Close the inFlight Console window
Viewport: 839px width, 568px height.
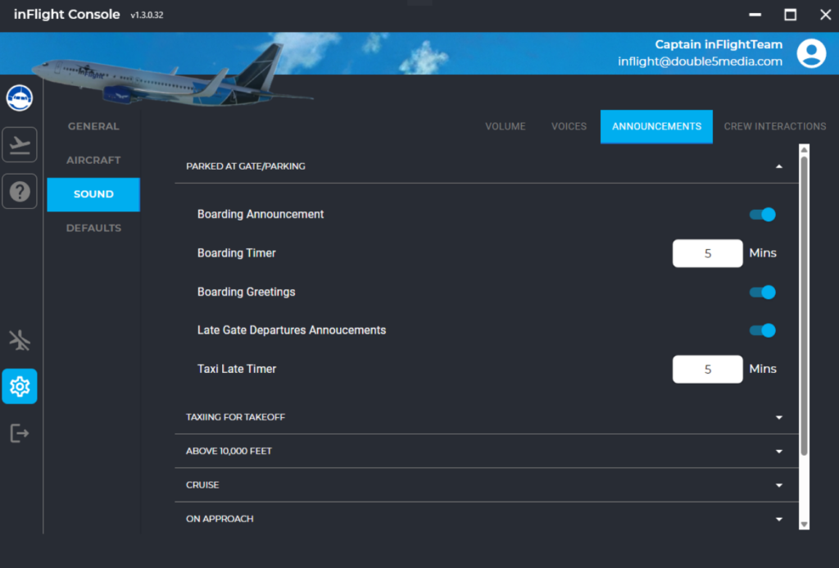(826, 15)
